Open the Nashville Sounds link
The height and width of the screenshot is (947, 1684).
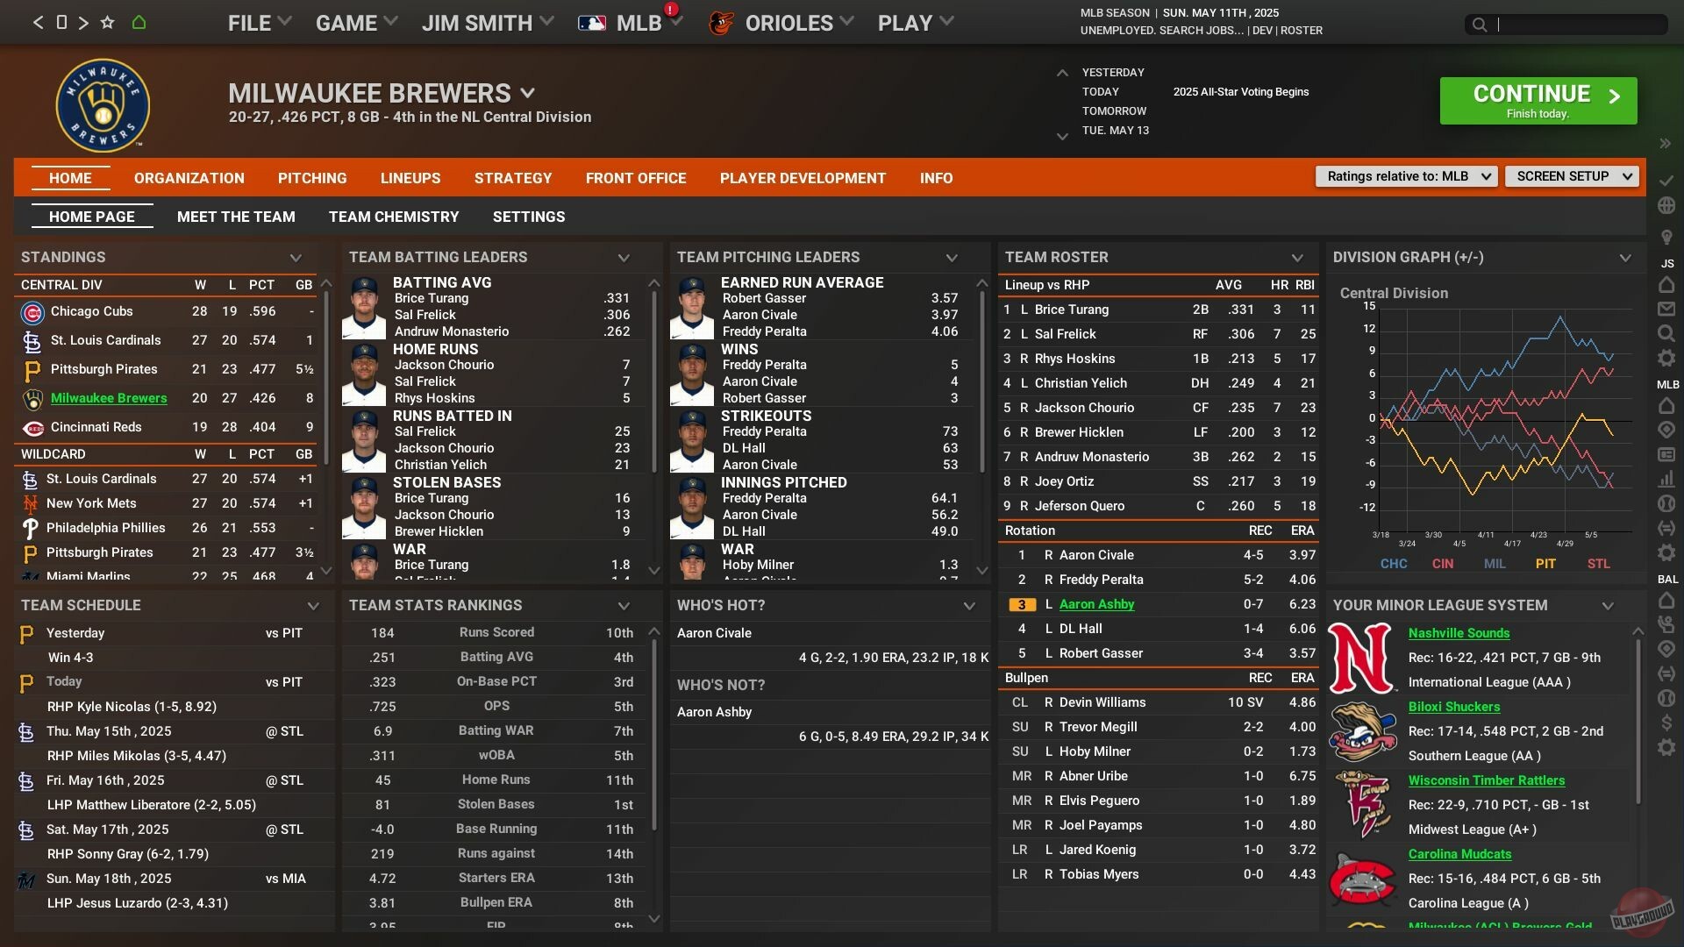tap(1459, 633)
